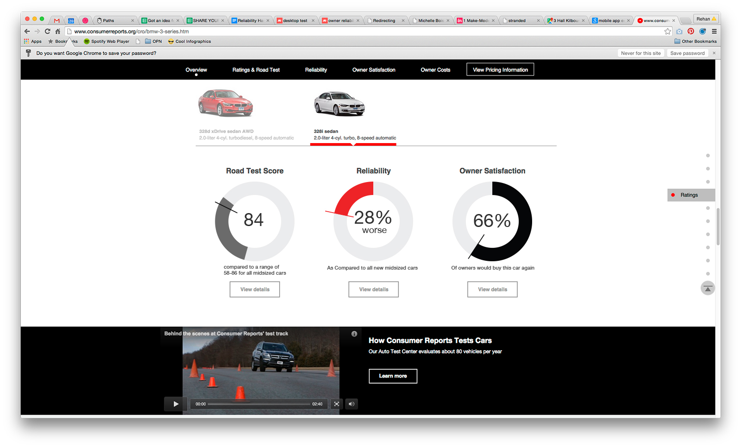The image size is (741, 447).
Task: Open the browser home icon
Action: (x=57, y=31)
